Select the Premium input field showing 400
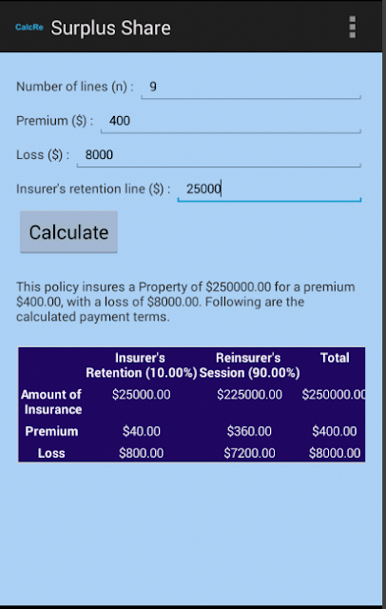386x609 pixels. click(231, 121)
